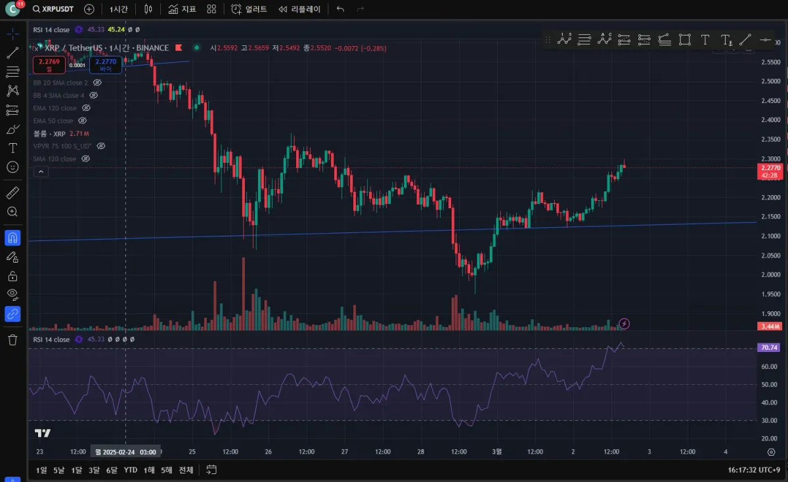Viewport: 788px width, 482px height.
Task: Toggle magnet mode
Action: coord(12,238)
